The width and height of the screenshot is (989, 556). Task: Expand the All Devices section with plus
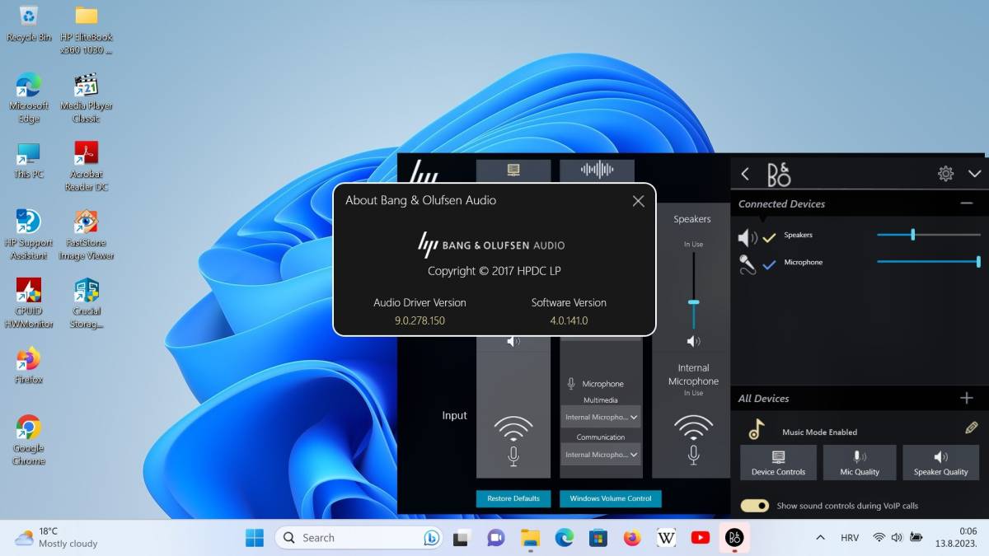tap(967, 398)
